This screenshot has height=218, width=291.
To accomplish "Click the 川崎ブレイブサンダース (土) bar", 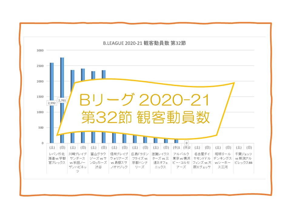I will [72, 76].
